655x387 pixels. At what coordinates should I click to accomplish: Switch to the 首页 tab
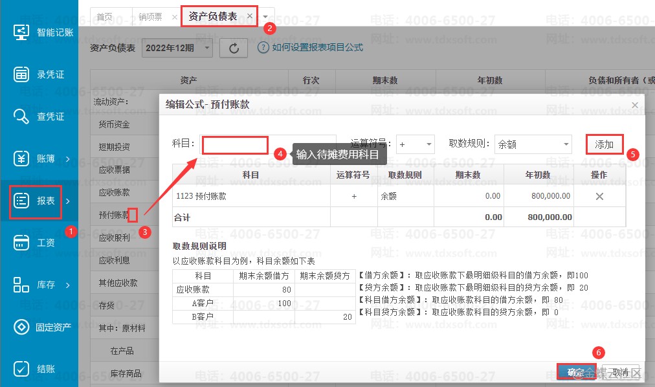104,17
